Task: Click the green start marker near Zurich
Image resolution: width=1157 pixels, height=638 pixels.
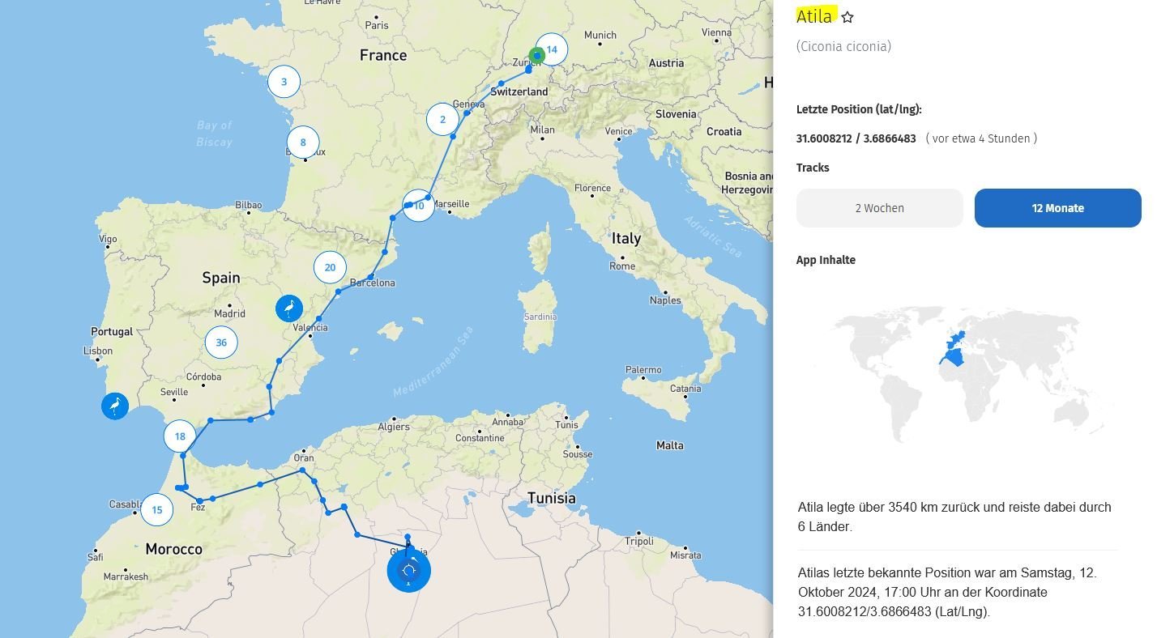Action: point(536,56)
